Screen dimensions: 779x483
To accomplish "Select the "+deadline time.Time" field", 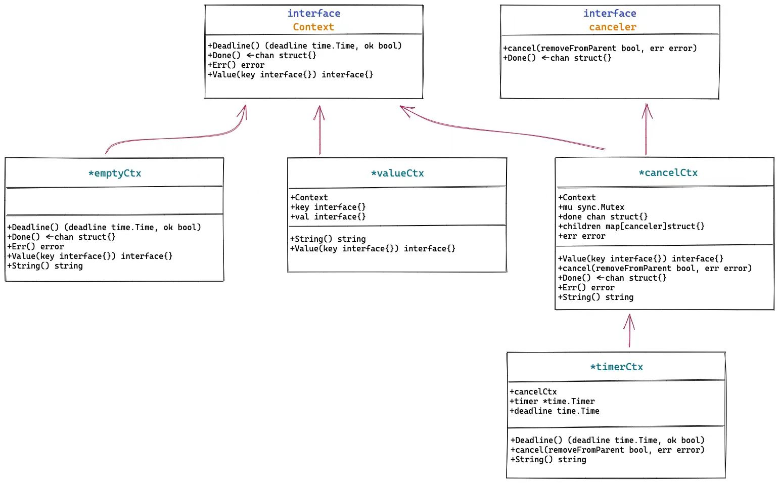I will pyautogui.click(x=555, y=411).
